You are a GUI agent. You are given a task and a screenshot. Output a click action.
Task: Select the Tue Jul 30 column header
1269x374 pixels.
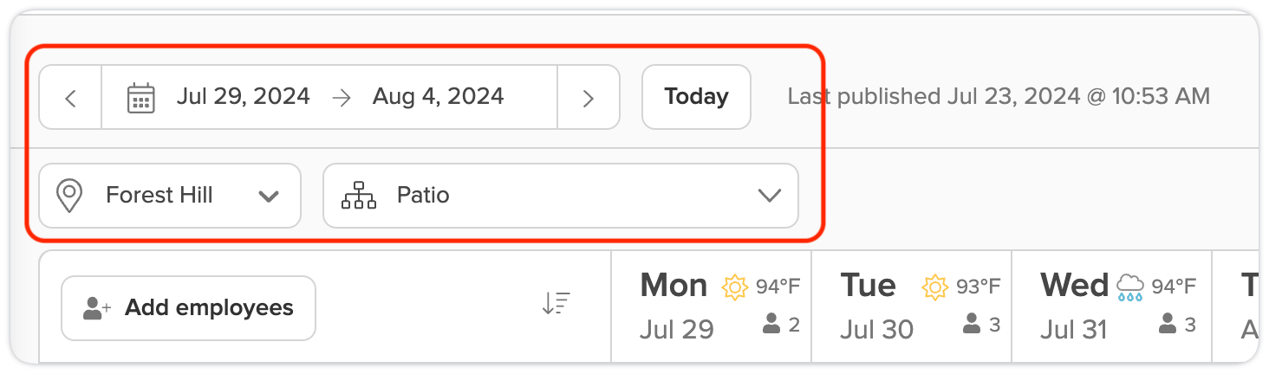(x=912, y=306)
